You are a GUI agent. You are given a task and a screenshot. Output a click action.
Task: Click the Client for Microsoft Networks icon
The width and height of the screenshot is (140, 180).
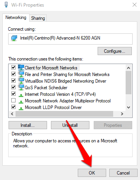pos(21,67)
